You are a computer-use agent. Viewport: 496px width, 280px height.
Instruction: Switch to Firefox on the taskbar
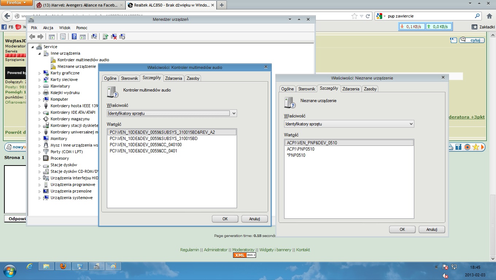[63, 267]
